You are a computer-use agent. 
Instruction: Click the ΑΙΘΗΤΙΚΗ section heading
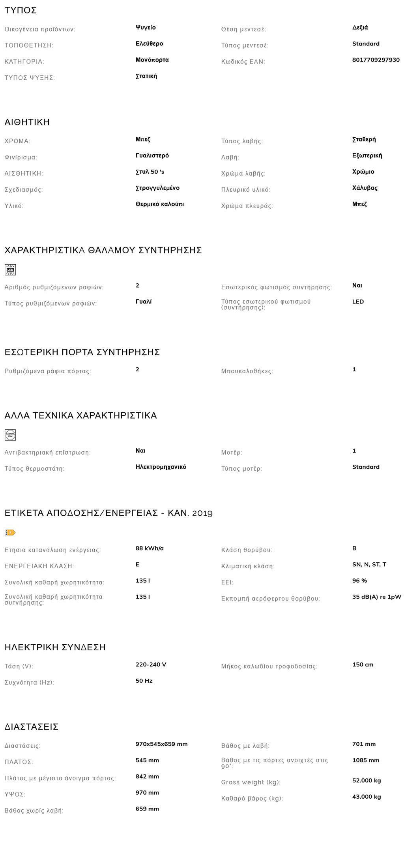pos(27,122)
